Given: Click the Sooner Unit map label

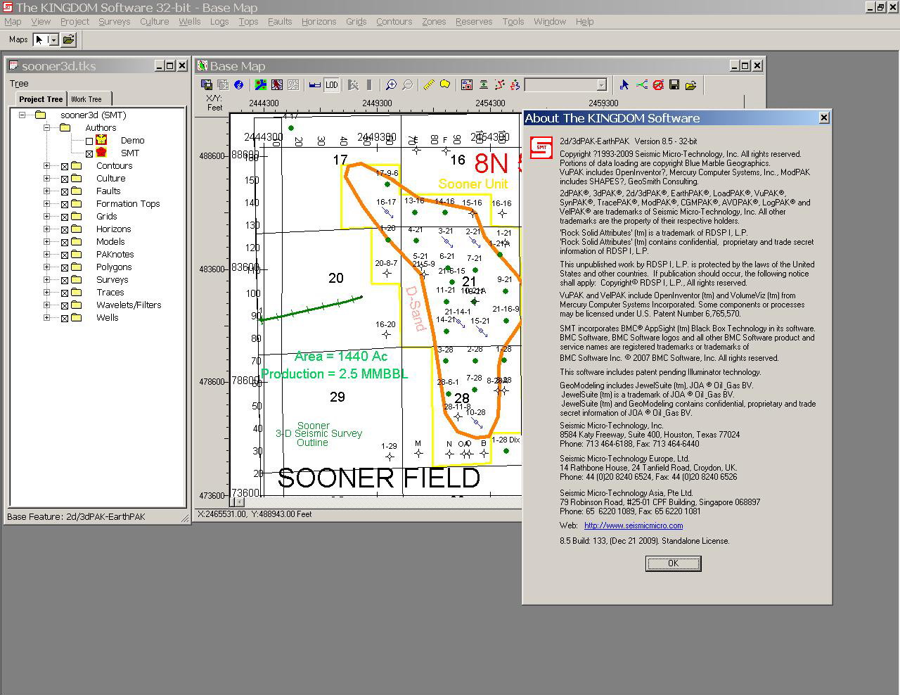Looking at the screenshot, I should 472,184.
